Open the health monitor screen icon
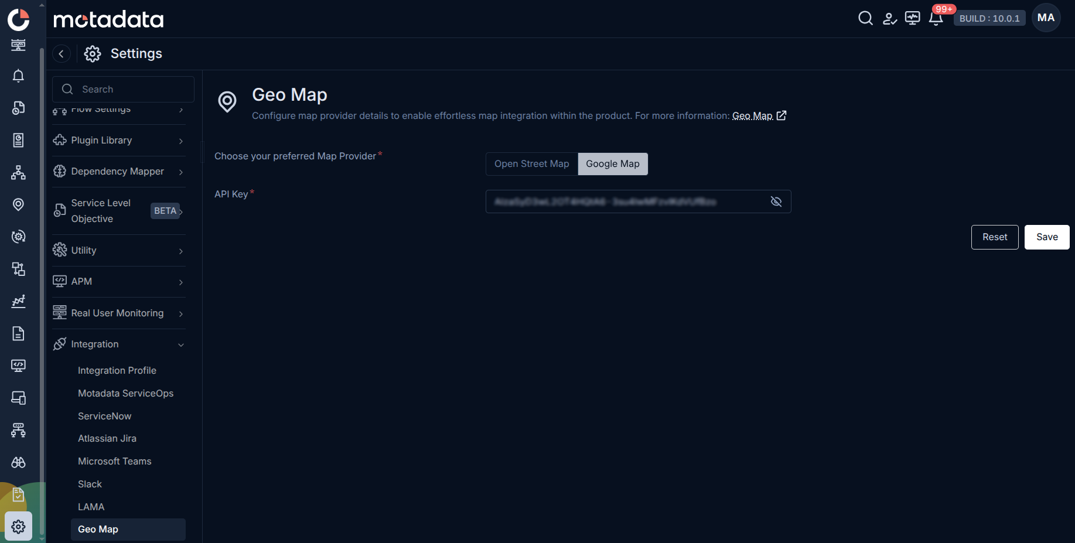 point(913,18)
